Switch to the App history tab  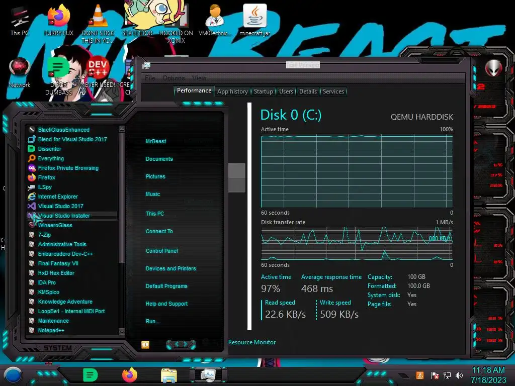click(232, 91)
